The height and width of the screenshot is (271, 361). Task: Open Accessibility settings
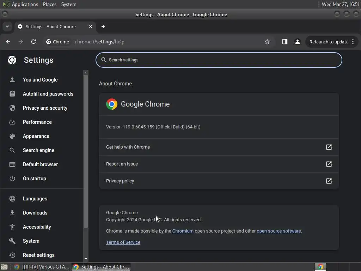[x=37, y=227]
